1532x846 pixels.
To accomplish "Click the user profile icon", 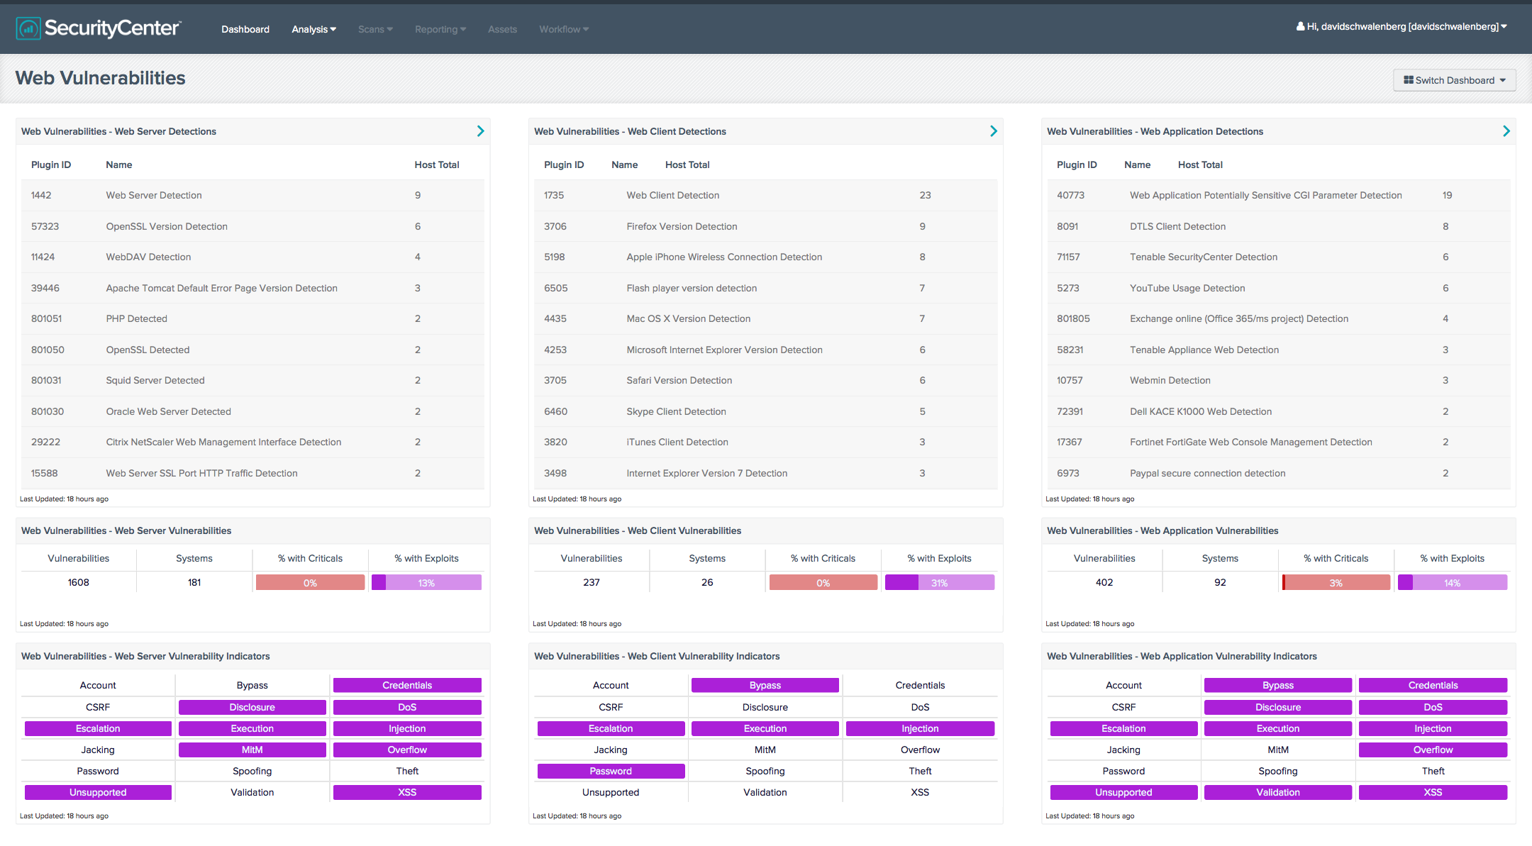I will tap(1300, 26).
